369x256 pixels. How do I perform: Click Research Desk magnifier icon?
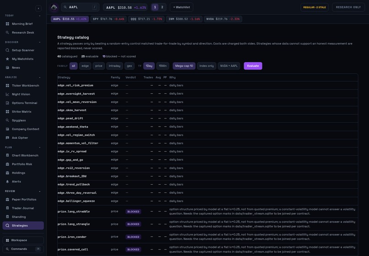click(7, 32)
